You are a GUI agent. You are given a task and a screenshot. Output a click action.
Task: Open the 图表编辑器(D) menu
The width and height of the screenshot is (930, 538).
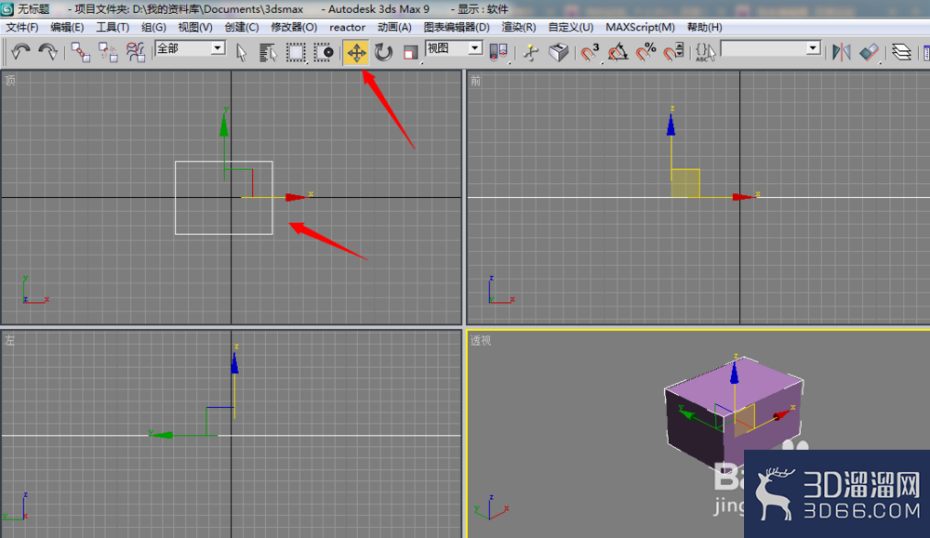[457, 27]
